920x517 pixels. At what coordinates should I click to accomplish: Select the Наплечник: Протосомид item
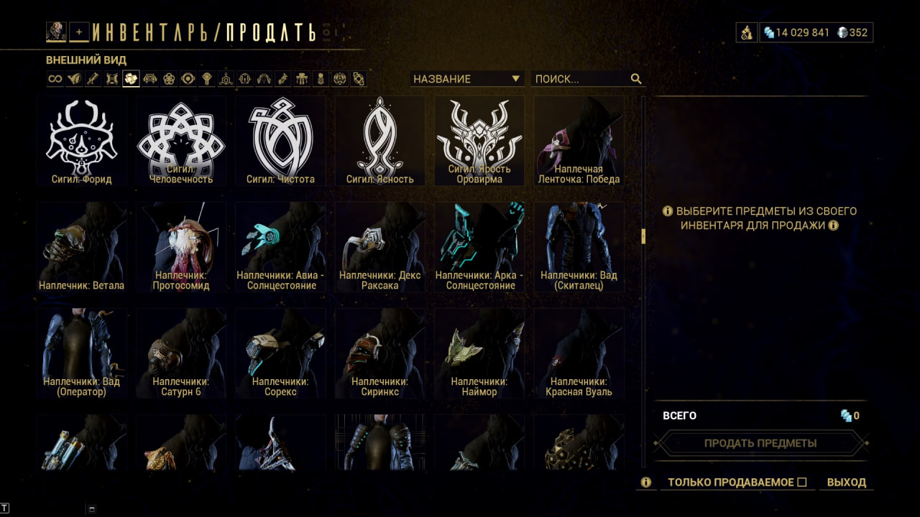181,247
